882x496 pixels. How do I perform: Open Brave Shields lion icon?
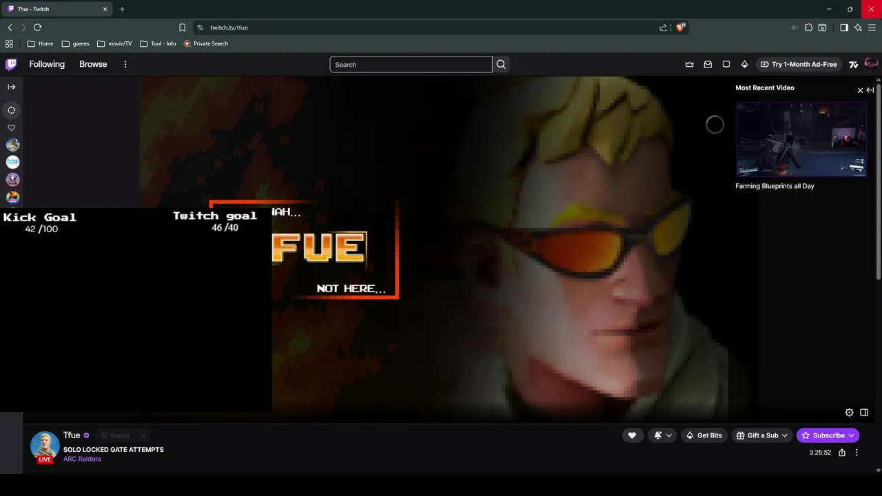681,28
